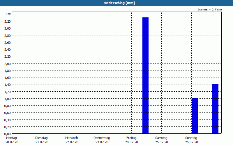Click the 25.07.20 date label
The image size is (233, 145).
tap(162, 142)
